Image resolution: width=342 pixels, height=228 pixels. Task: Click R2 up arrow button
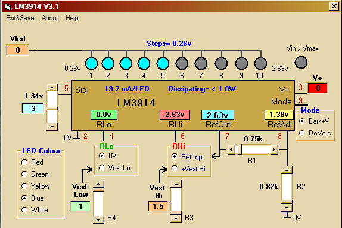[x=287, y=170]
